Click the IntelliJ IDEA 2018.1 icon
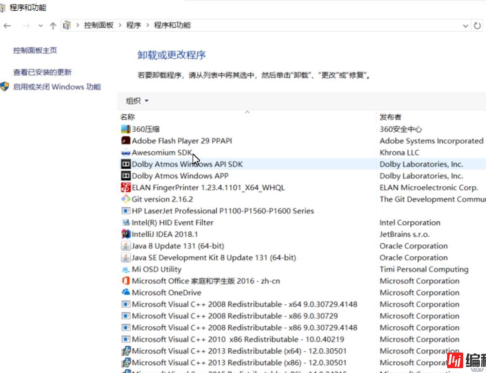 pyautogui.click(x=126, y=234)
